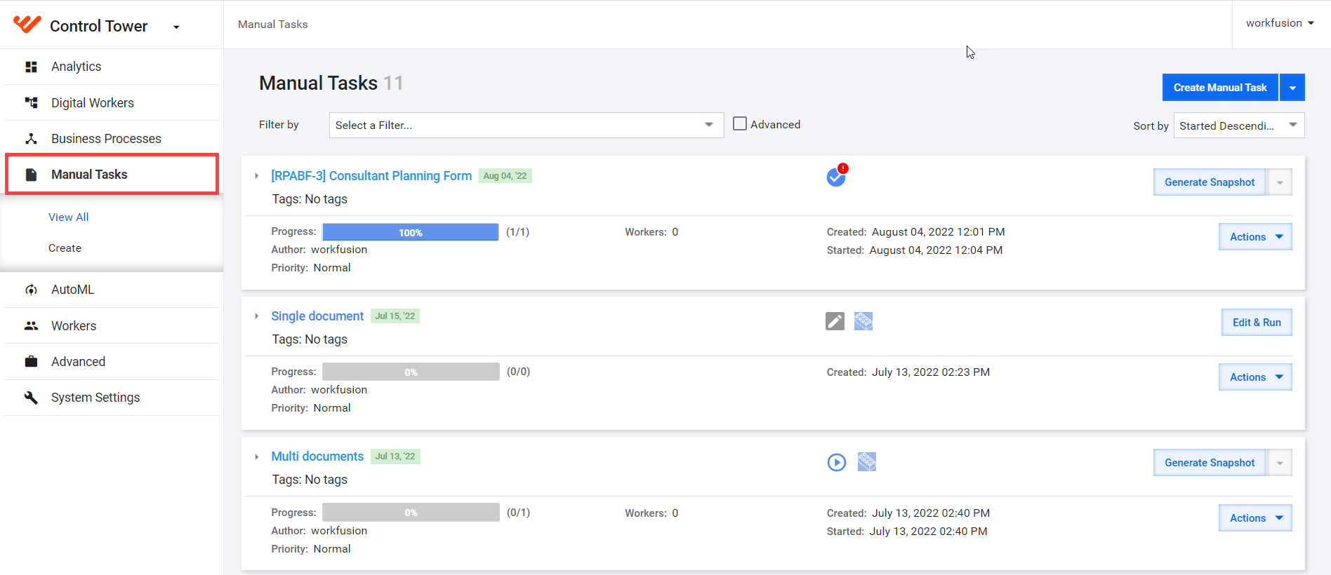
Task: Click the Digital Workers sidebar icon
Action: tap(31, 103)
